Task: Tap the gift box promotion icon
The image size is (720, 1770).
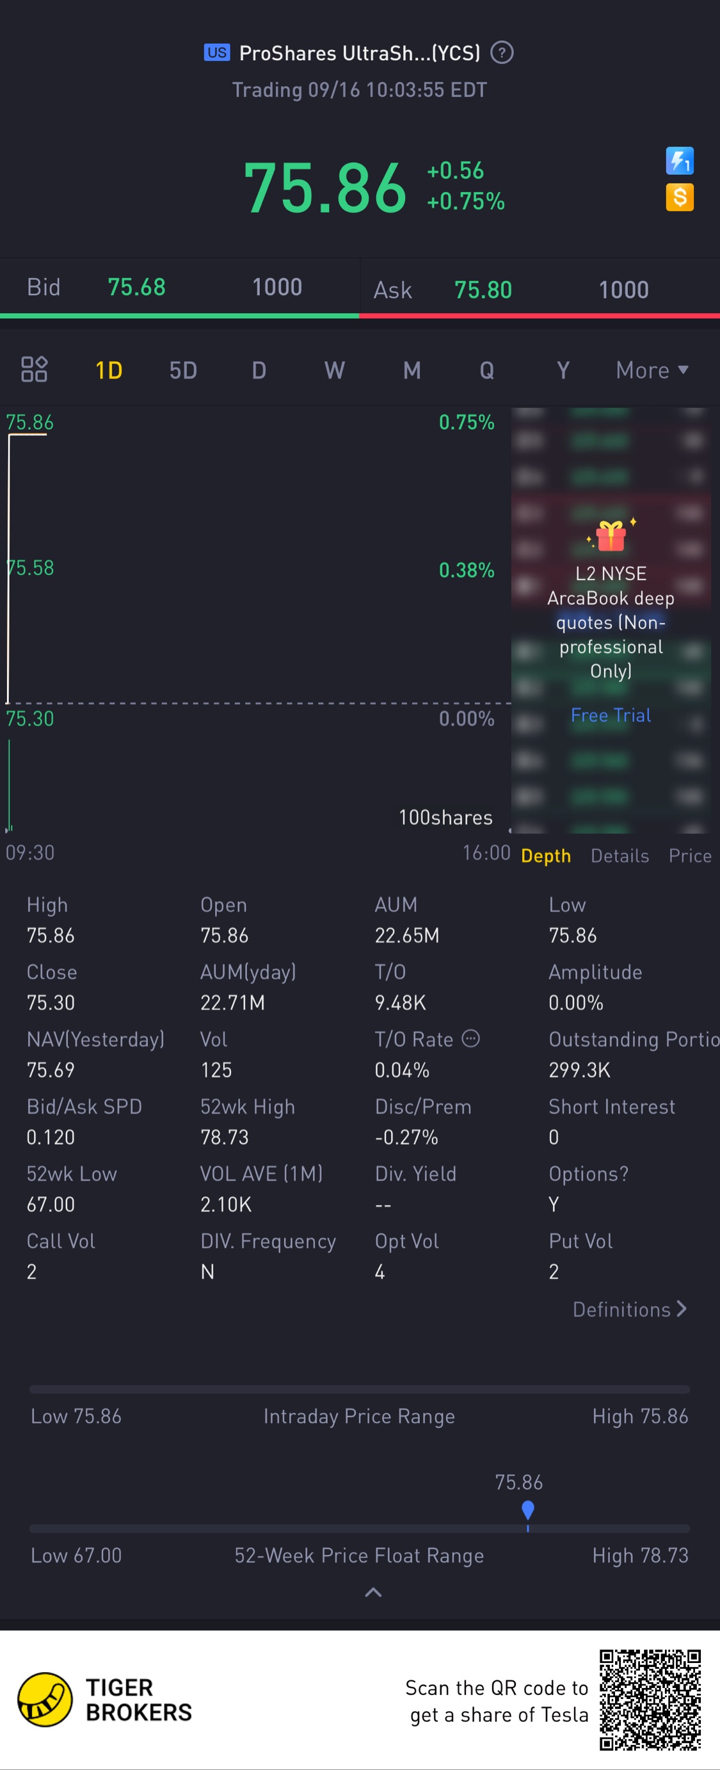Action: click(610, 535)
